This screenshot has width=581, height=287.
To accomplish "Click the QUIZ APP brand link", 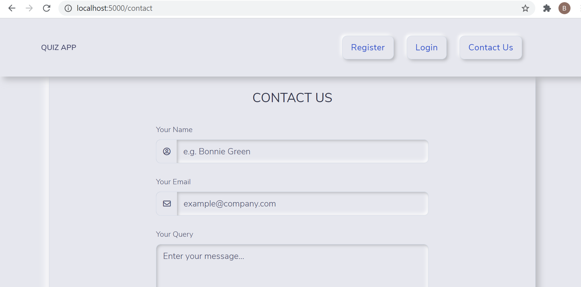I will click(x=59, y=48).
